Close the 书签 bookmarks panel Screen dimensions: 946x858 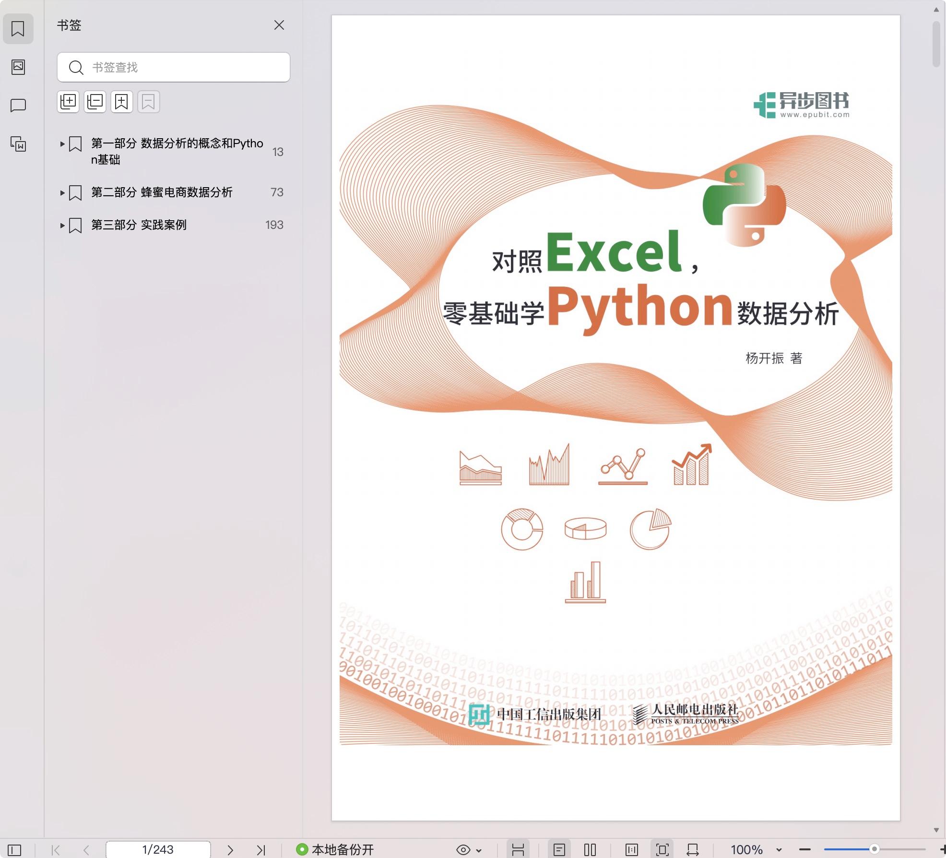(x=279, y=25)
